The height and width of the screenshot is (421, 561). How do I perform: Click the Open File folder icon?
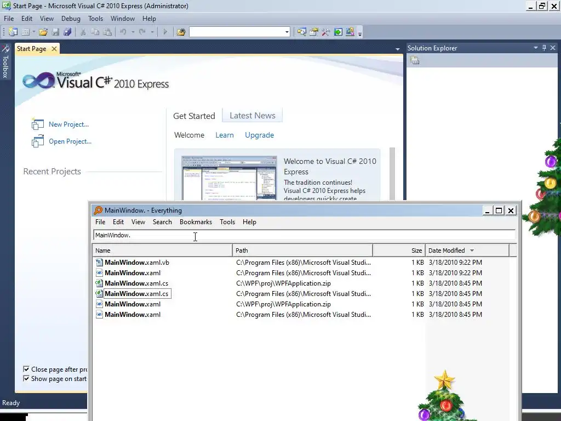pos(43,32)
